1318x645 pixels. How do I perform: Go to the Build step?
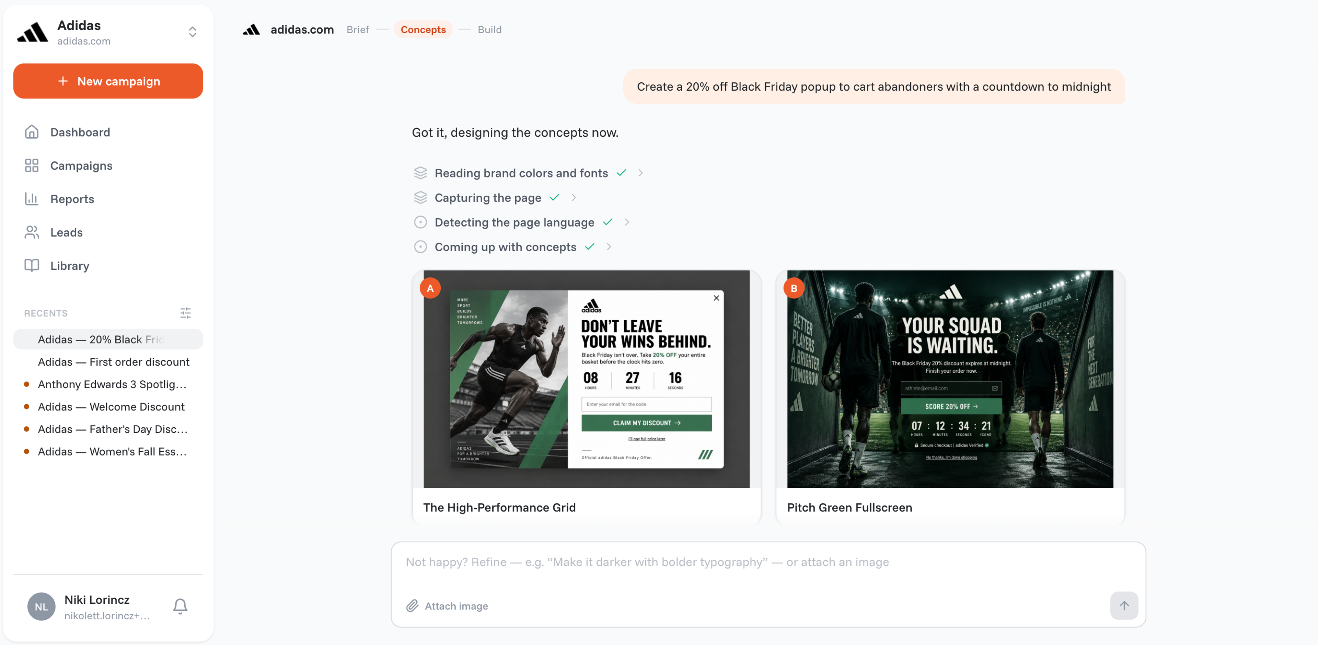coord(489,30)
